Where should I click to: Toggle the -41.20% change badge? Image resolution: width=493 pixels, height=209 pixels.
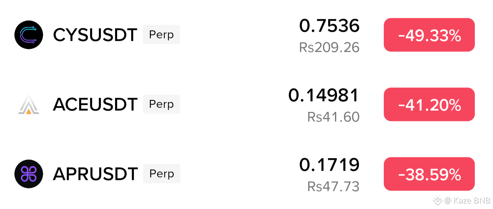(429, 104)
